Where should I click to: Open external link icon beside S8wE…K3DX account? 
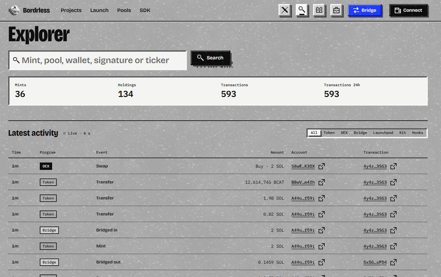322,166
